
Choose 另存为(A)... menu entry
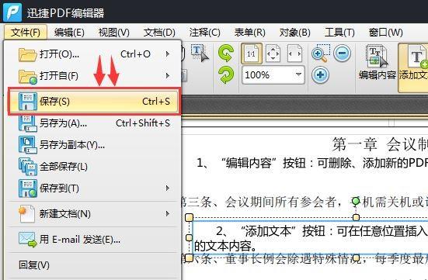tap(93, 123)
